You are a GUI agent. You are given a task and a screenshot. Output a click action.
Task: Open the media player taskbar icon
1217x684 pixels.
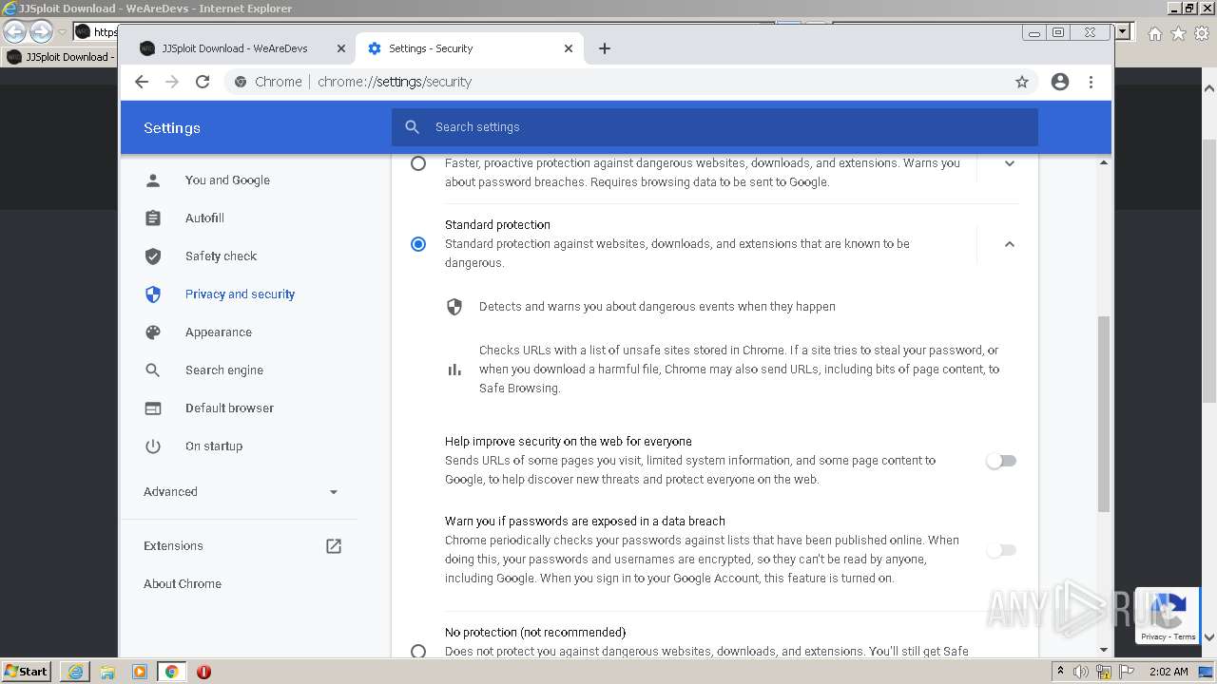pyautogui.click(x=140, y=672)
